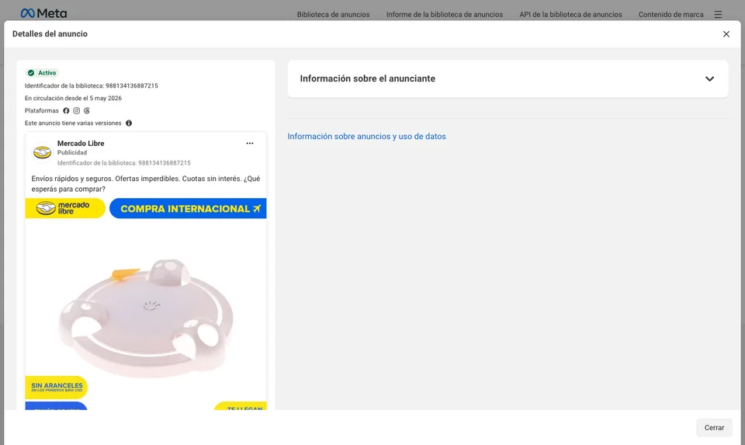Open Biblioteca de anuncios menu item

333,14
